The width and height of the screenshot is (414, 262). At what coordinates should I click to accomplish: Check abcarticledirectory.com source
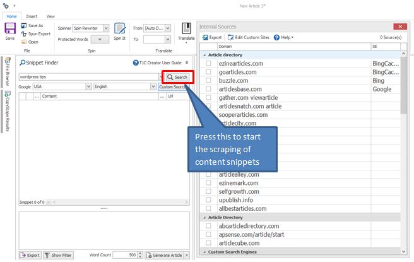[x=209, y=226]
